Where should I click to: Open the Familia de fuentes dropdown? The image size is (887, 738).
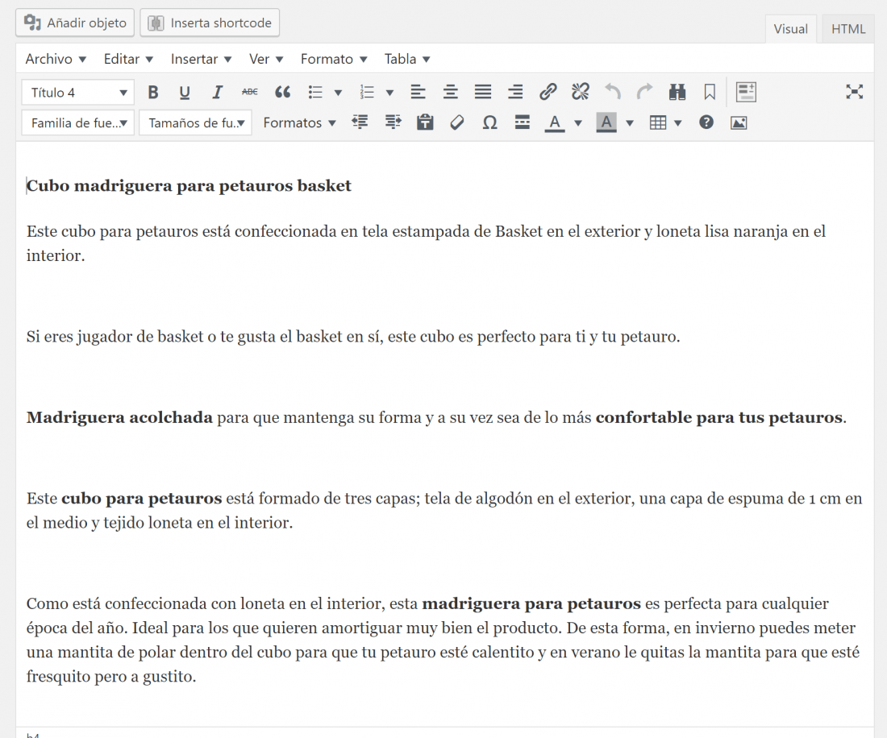tap(78, 122)
